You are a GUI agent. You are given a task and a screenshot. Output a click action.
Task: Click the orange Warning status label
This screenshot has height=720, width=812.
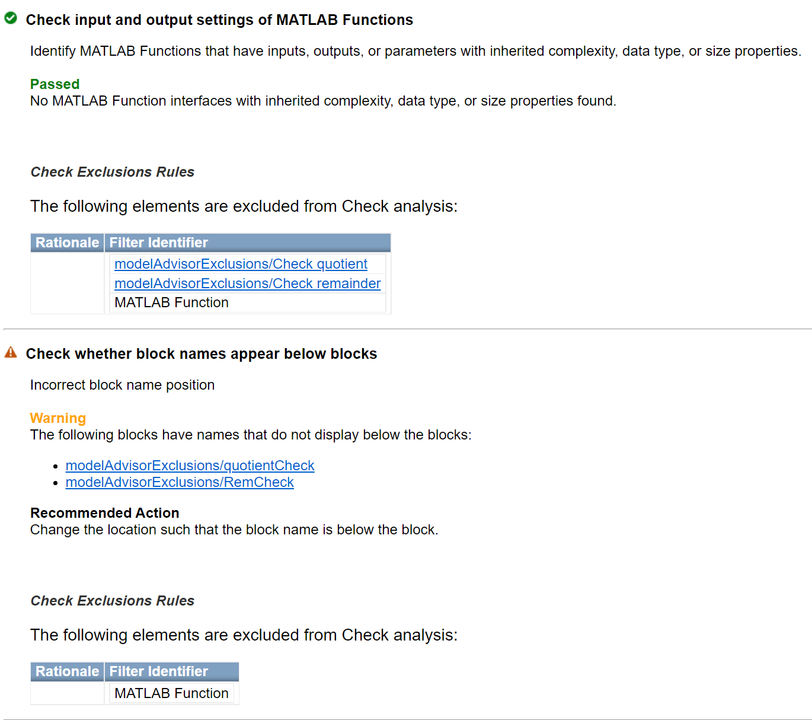58,418
